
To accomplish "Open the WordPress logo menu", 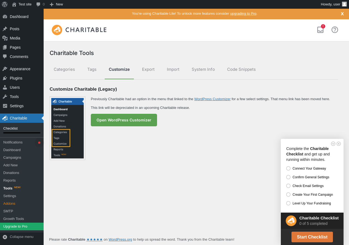I will coord(5,4).
